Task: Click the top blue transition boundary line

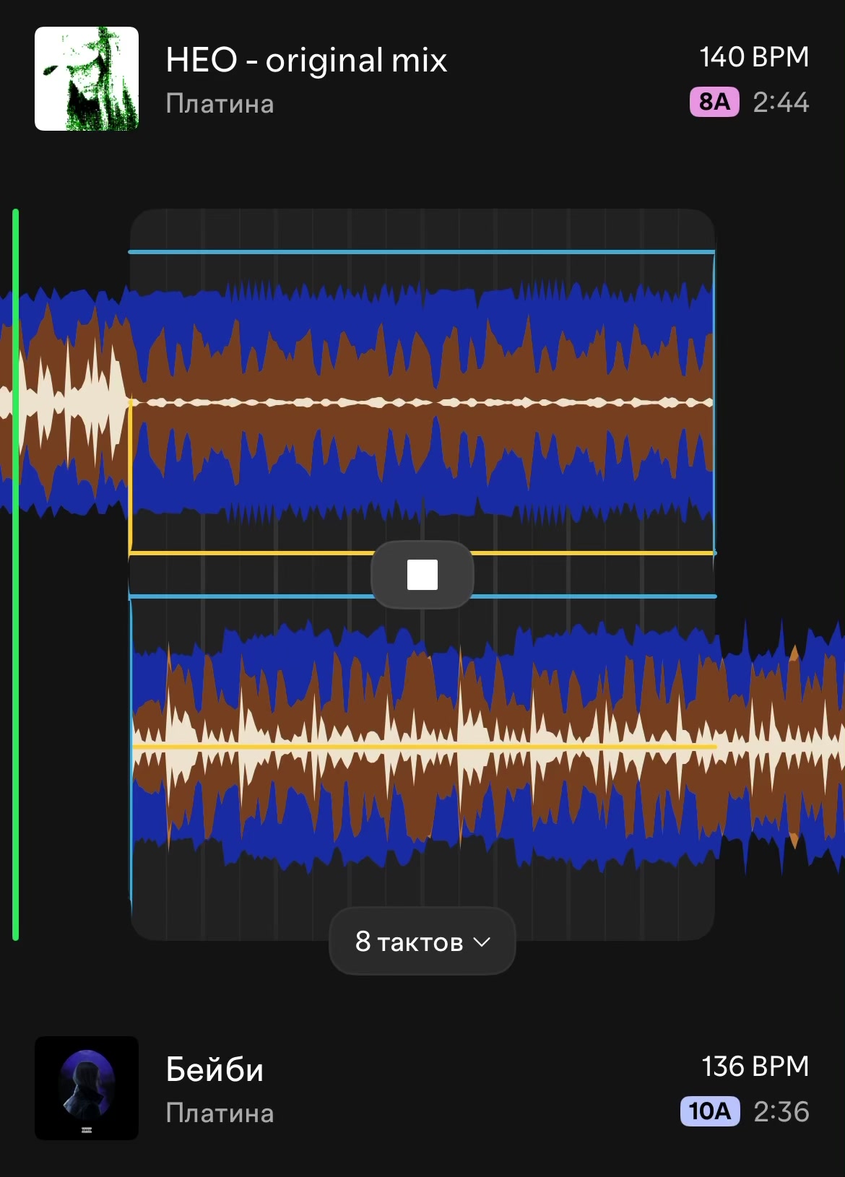Action: (422, 252)
